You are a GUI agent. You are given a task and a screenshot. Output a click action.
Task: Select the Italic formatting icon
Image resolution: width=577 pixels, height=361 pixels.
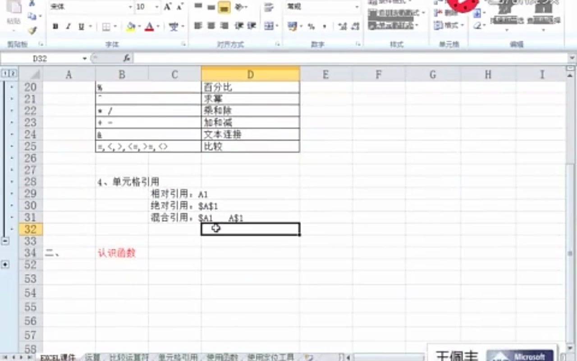[x=68, y=26]
